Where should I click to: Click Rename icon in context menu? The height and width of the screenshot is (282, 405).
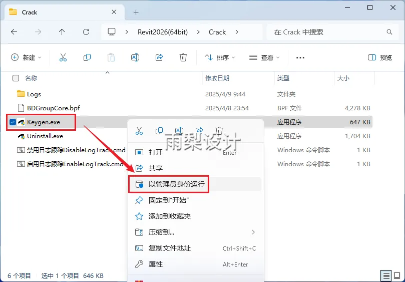(x=179, y=131)
